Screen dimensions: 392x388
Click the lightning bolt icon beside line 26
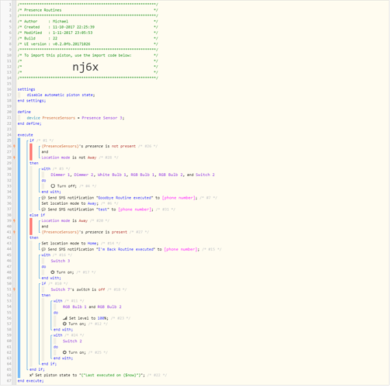[x=14, y=146]
